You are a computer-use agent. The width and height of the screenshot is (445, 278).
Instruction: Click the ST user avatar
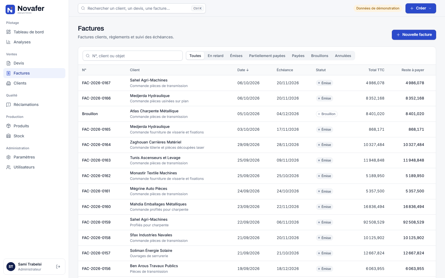point(11,267)
